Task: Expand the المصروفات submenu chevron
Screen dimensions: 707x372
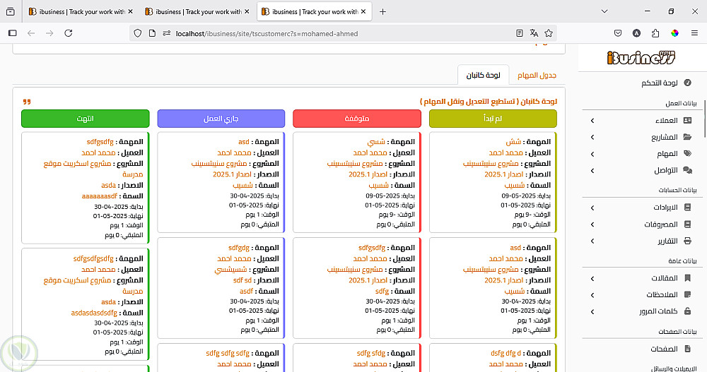Action: [592, 224]
